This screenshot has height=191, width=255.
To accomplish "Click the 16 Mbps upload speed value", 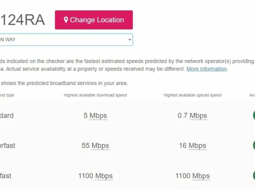I will [x=192, y=146].
